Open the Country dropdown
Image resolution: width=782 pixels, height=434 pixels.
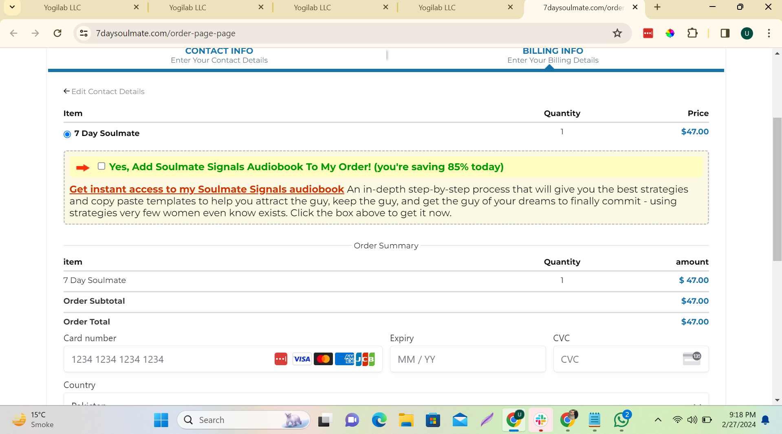click(386, 399)
